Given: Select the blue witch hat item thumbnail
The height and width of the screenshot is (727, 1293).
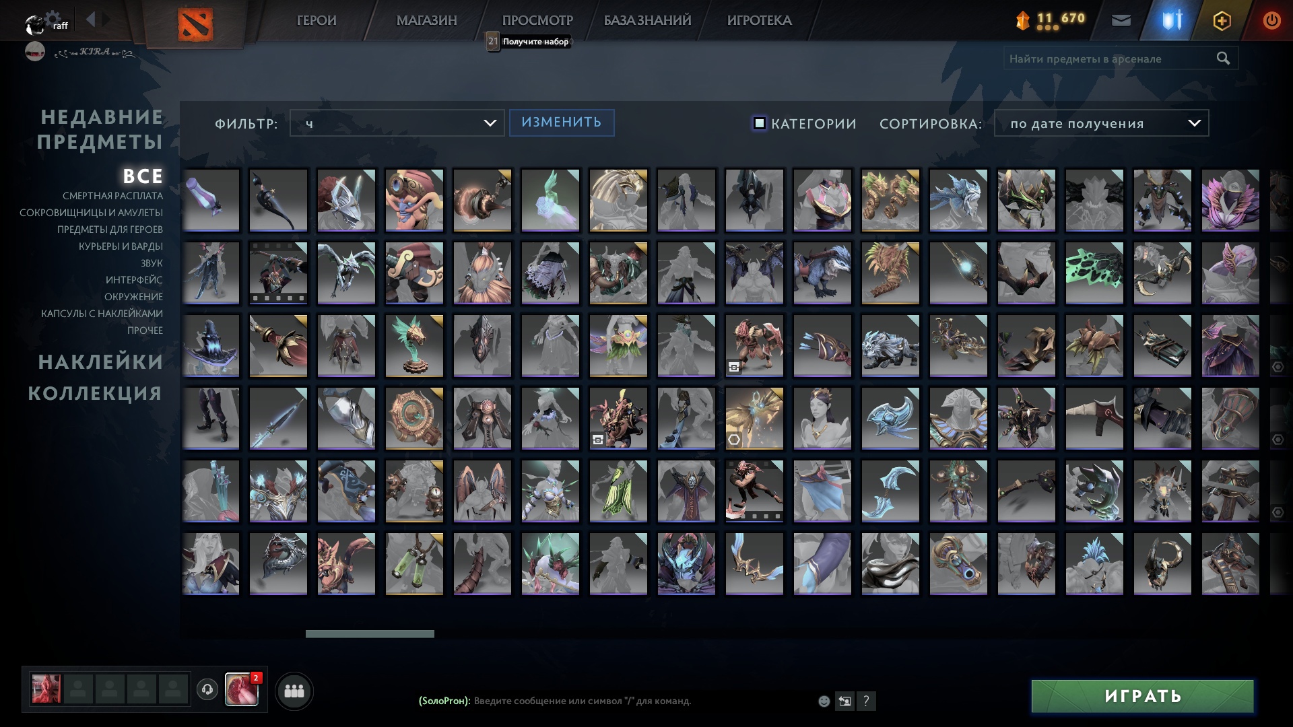Looking at the screenshot, I should [x=211, y=345].
